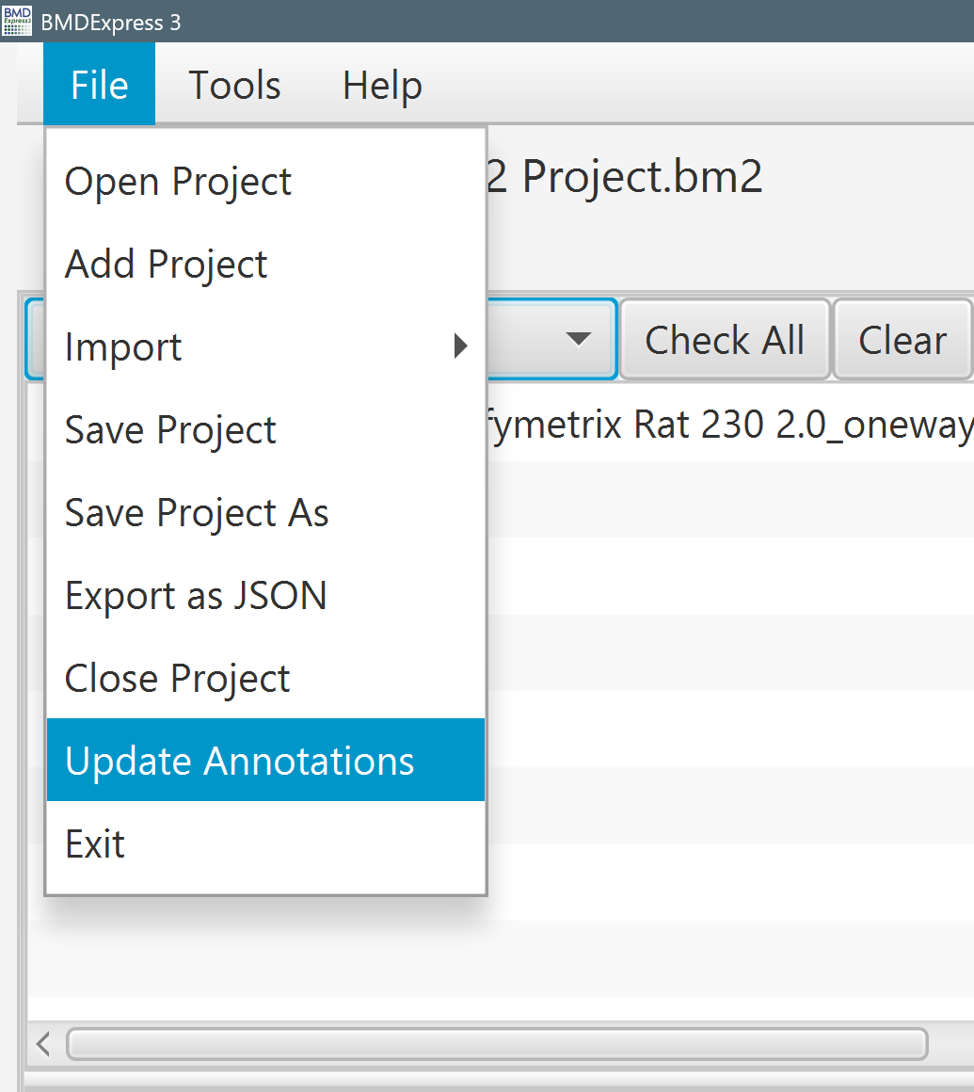Viewport: 974px width, 1092px height.
Task: Select Update Annotations menu item
Action: pos(265,761)
